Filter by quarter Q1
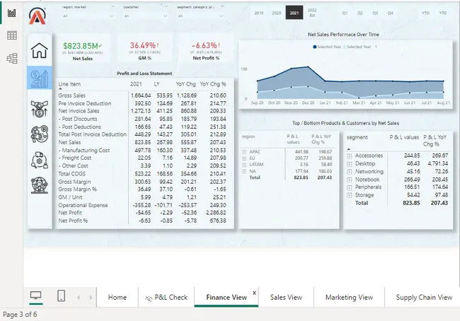This screenshot has height=321, width=460. (x=345, y=13)
